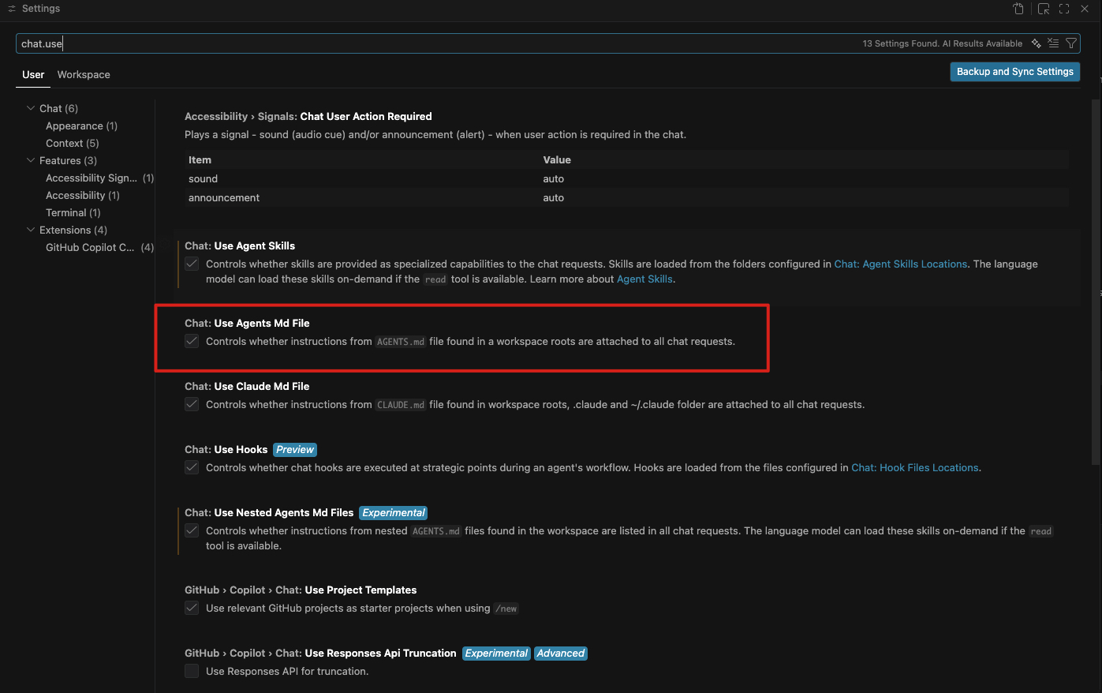
Task: Open settings in JSON view via top-right icon
Action: pos(1019,9)
